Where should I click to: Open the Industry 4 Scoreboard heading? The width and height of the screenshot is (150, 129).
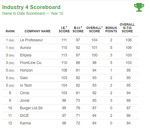coord(31,7)
